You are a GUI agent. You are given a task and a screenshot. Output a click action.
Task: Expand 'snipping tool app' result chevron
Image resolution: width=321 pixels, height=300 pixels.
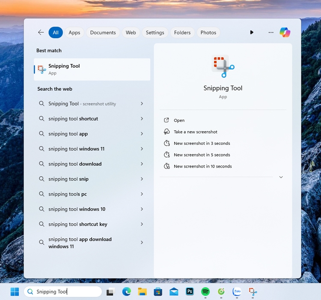click(142, 134)
